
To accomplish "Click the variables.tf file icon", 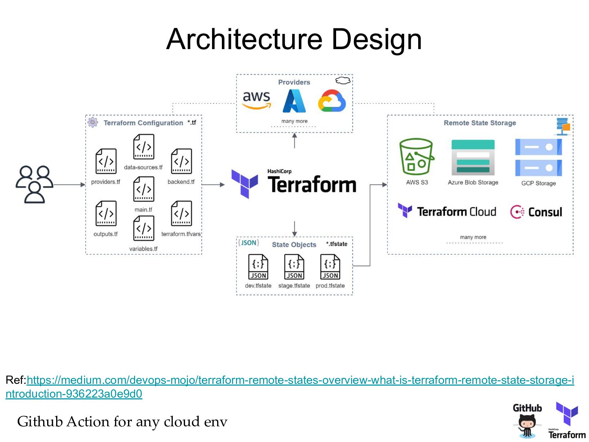I will tap(144, 228).
